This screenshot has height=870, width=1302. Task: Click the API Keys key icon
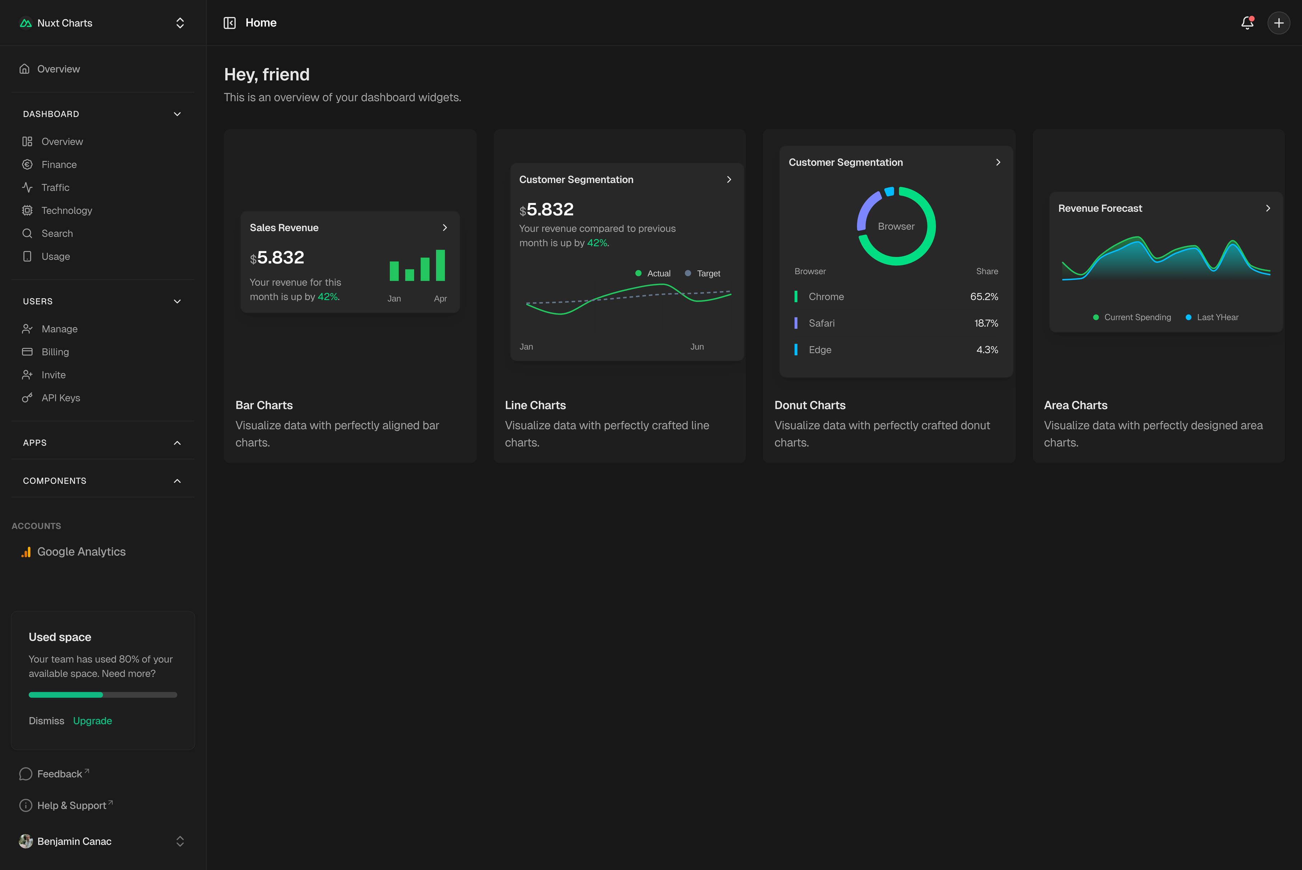(27, 398)
